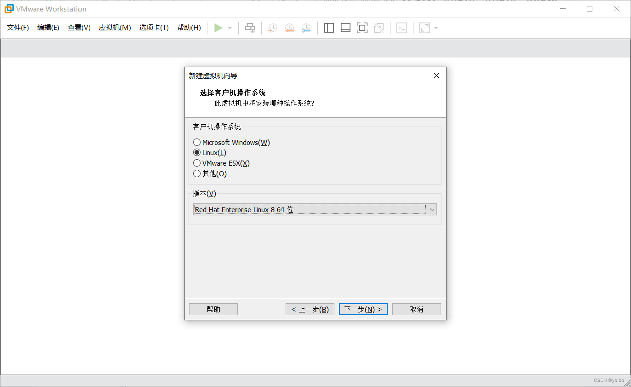The image size is (631, 387).
Task: Start the virtual machine with play icon
Action: 218,28
